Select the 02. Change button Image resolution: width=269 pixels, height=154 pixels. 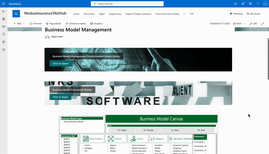pos(148,130)
